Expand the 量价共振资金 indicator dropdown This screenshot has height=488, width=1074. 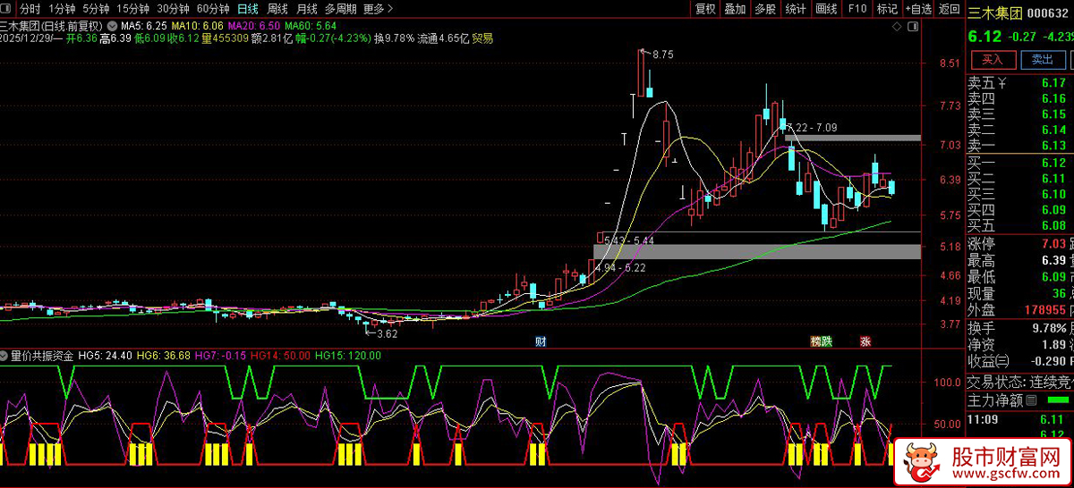pos(5,356)
